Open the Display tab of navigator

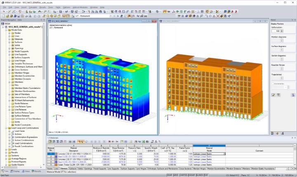click(15, 171)
